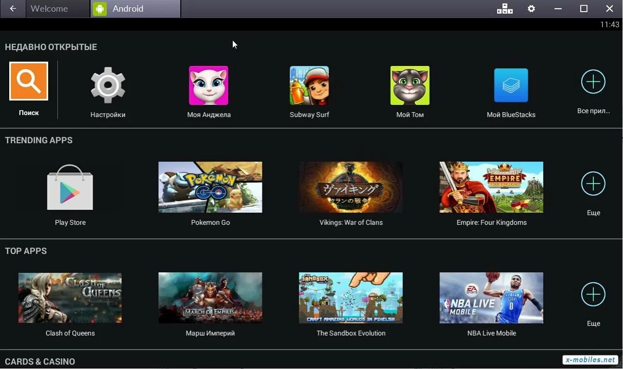Select the Android tab
Viewport: 623px width, 369px height.
click(x=136, y=9)
